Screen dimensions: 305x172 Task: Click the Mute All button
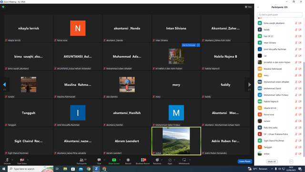click(x=272, y=161)
